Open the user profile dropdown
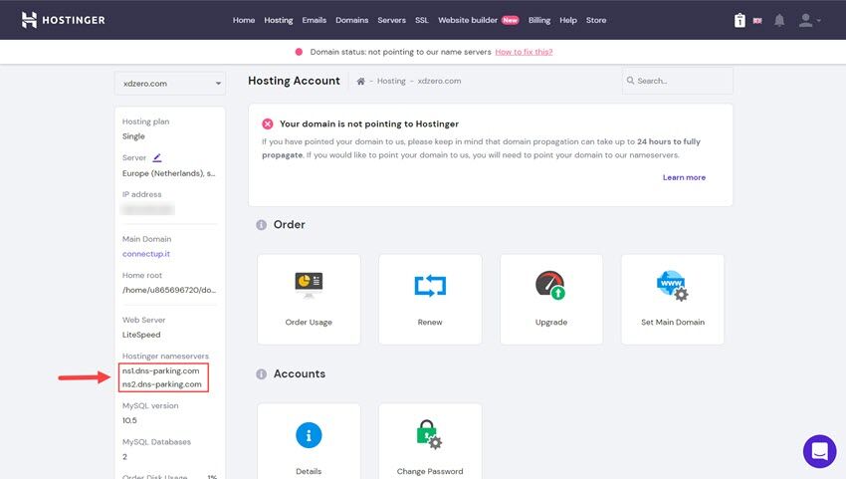The width and height of the screenshot is (846, 479). 809,20
